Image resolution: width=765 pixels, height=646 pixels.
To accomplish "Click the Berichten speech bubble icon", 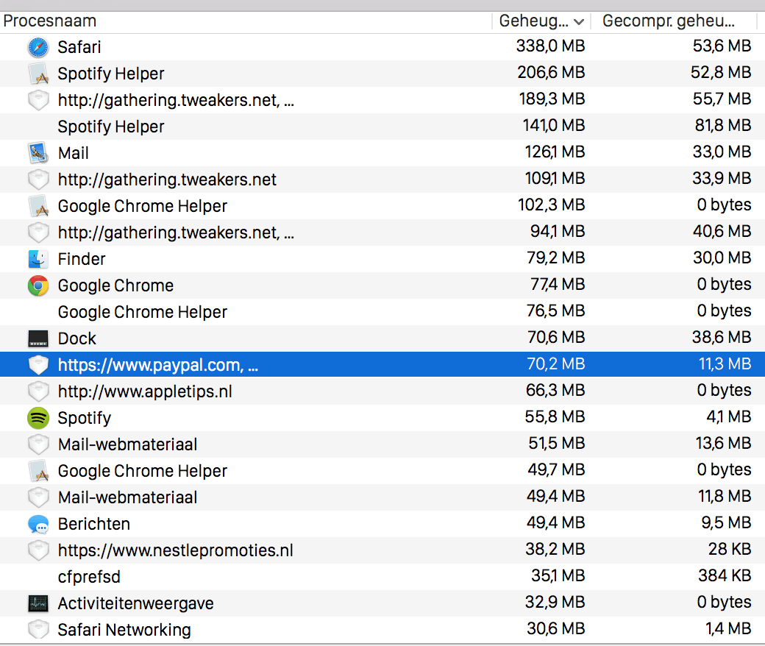I will [x=38, y=524].
